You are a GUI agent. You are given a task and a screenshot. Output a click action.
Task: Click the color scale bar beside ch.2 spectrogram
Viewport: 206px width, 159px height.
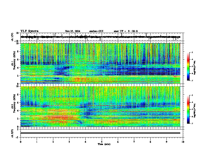coord(188,109)
